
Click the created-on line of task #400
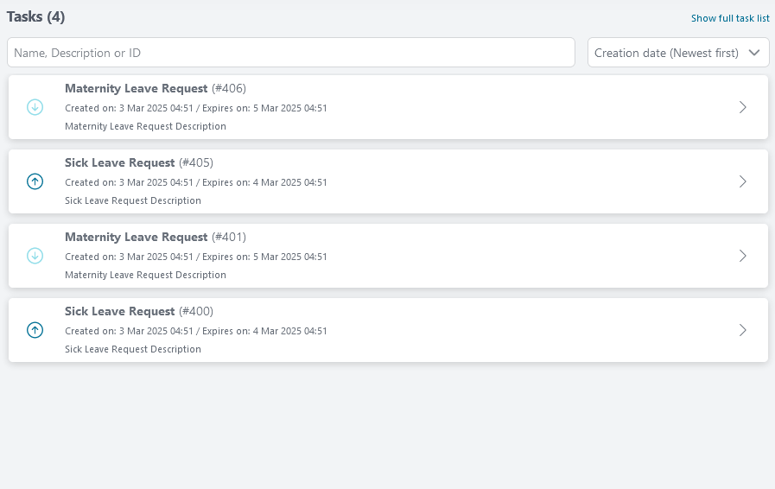pyautogui.click(x=129, y=331)
